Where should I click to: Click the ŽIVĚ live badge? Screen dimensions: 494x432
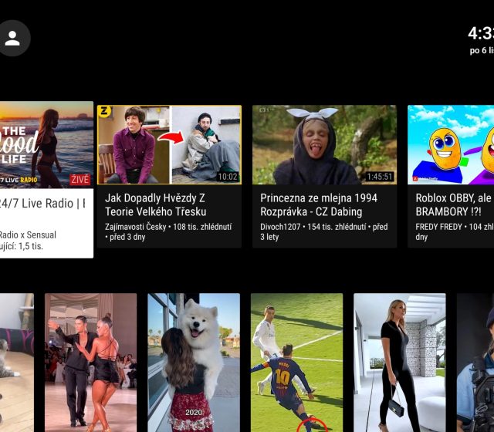click(80, 179)
